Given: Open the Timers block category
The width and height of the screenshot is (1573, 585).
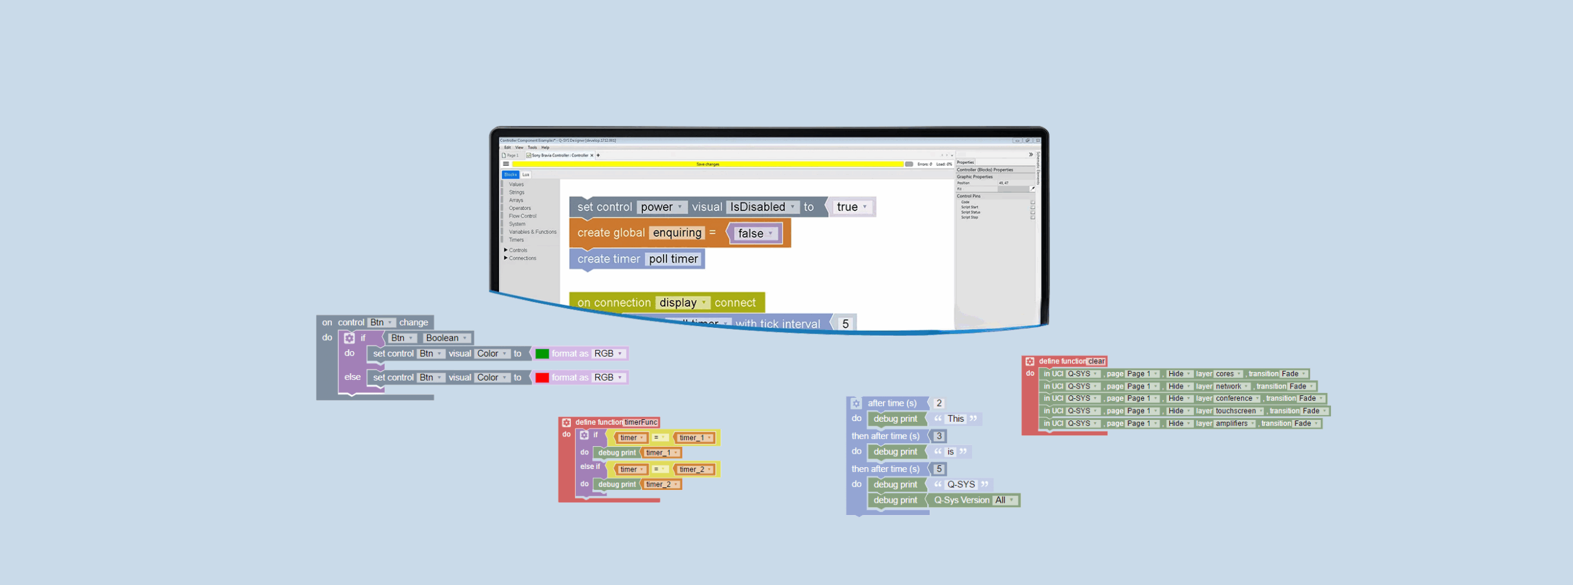Looking at the screenshot, I should tap(516, 240).
